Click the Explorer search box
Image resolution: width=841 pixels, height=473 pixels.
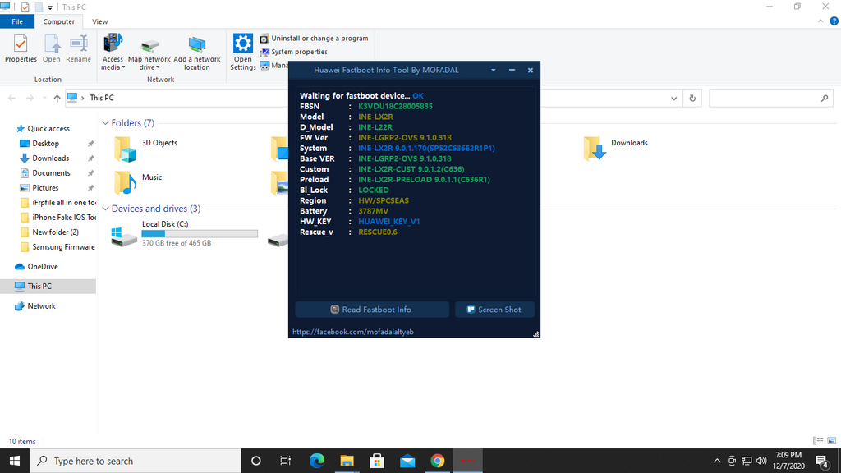[770, 99]
